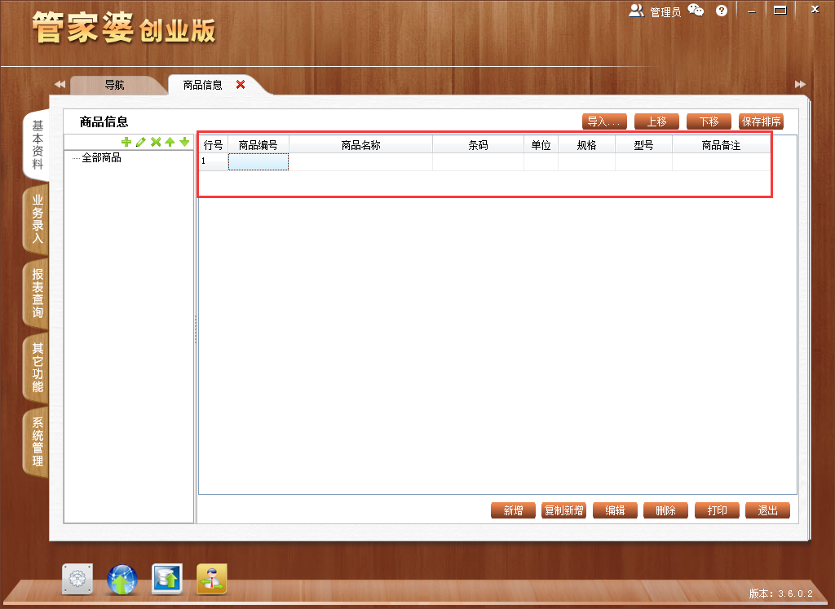The width and height of the screenshot is (835, 609).
Task: Edit the category using the pencil icon
Action: [x=140, y=142]
